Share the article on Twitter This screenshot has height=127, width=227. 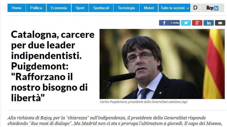coord(186,23)
